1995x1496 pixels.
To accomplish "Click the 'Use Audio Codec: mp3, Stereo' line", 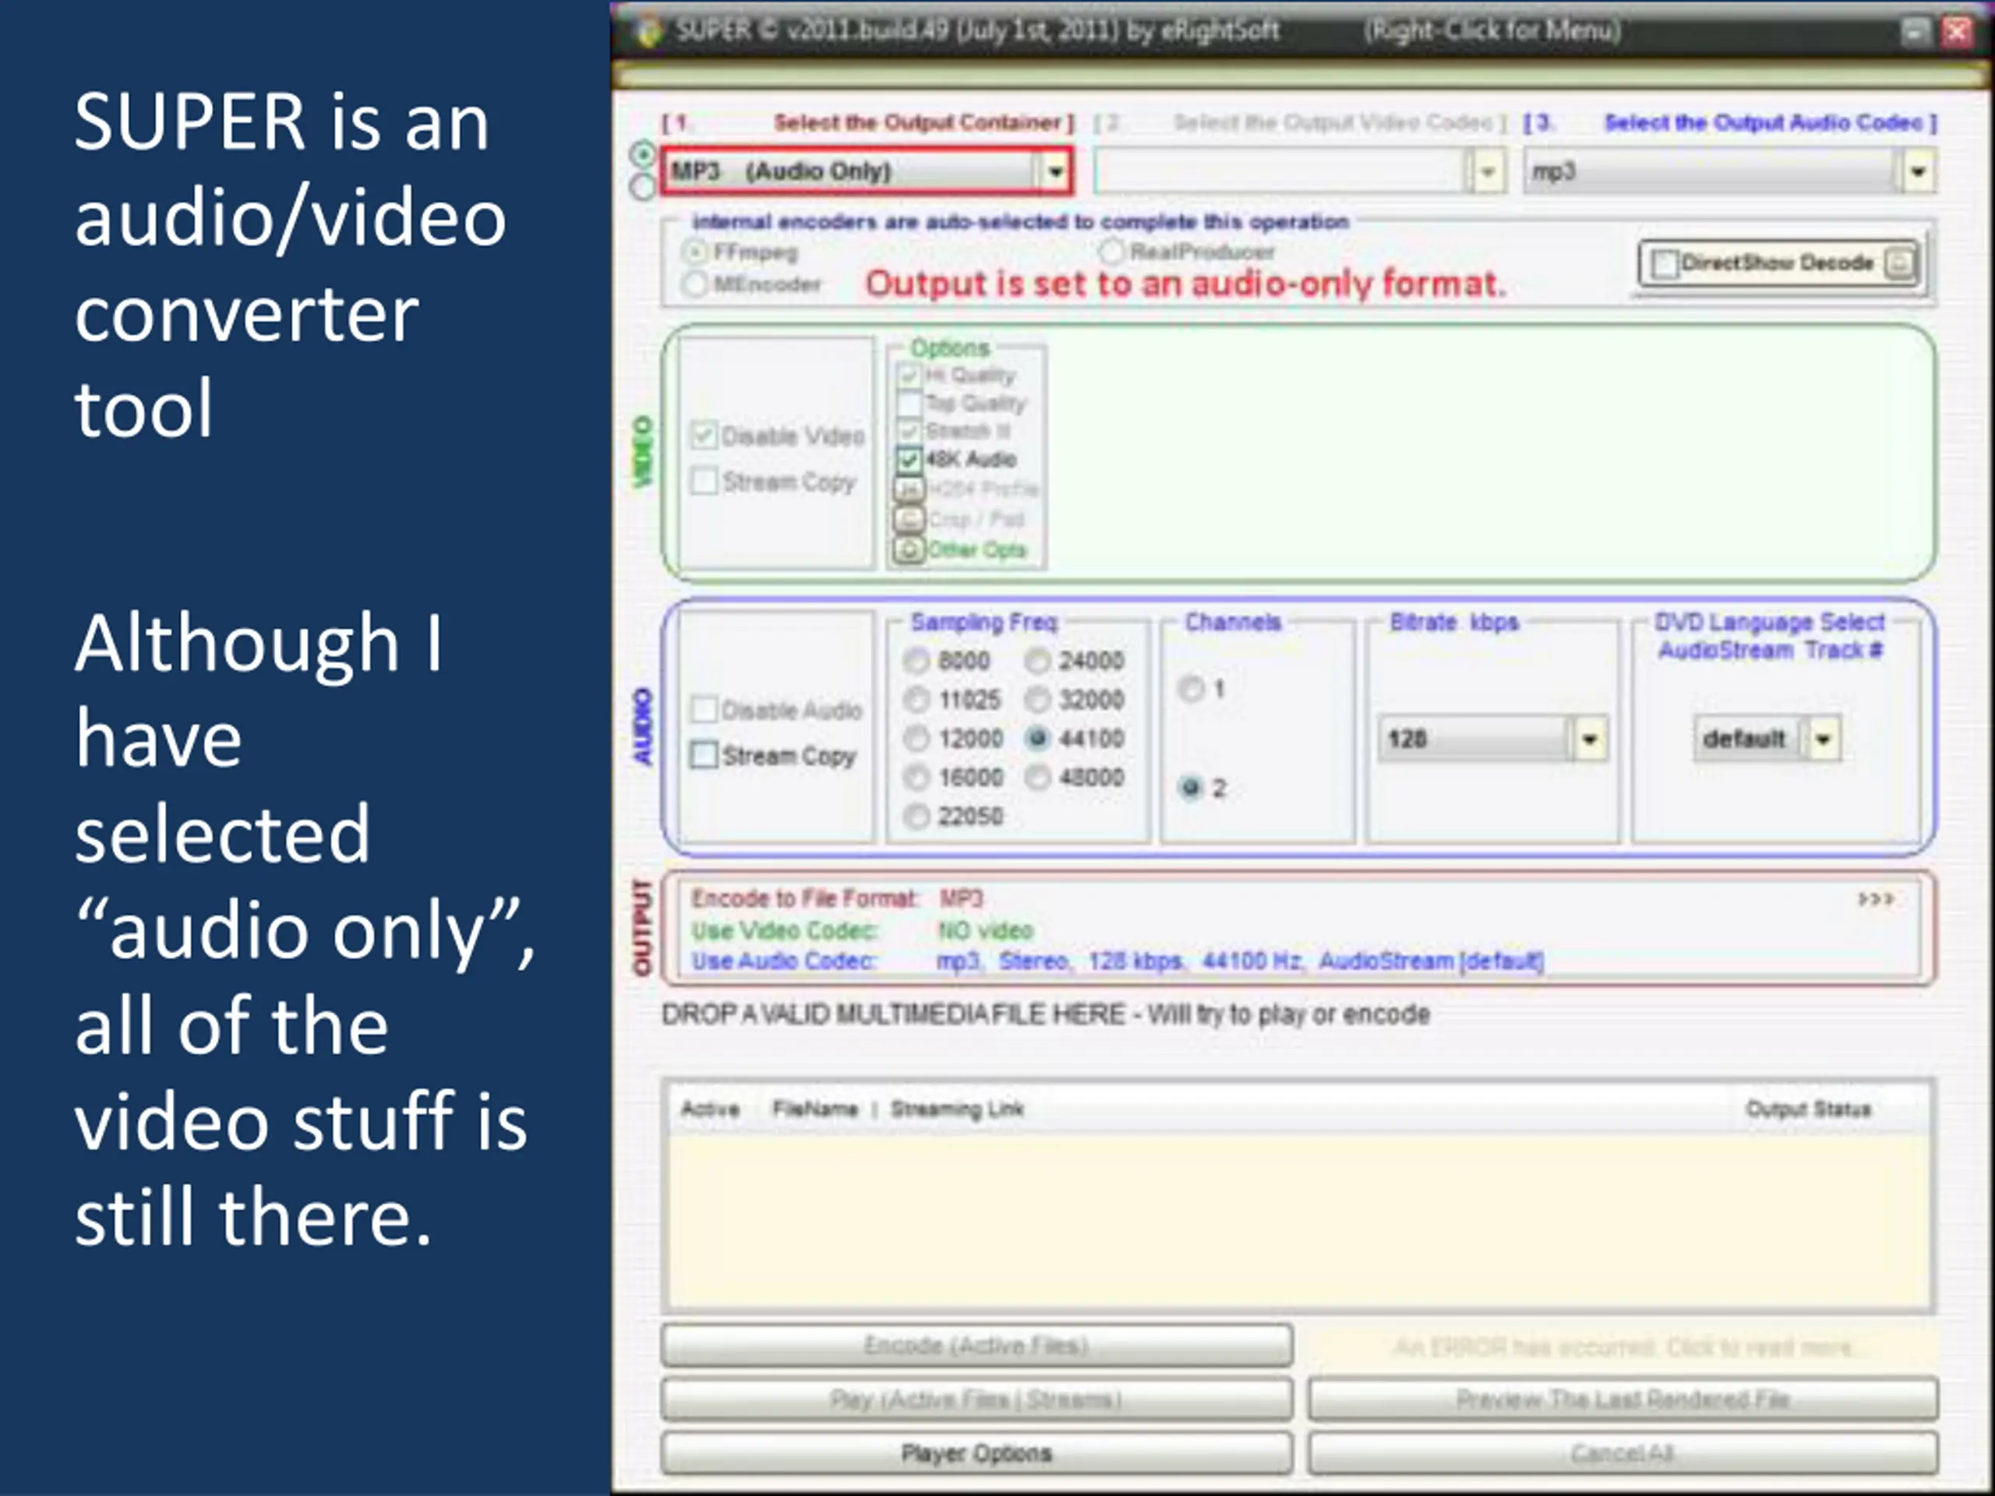I will click(1118, 961).
